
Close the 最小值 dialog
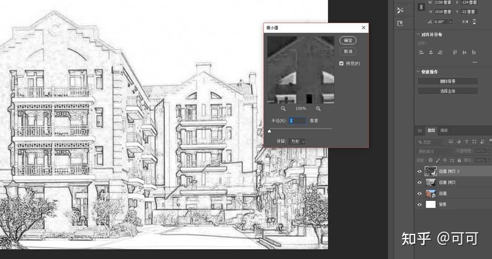pos(363,28)
